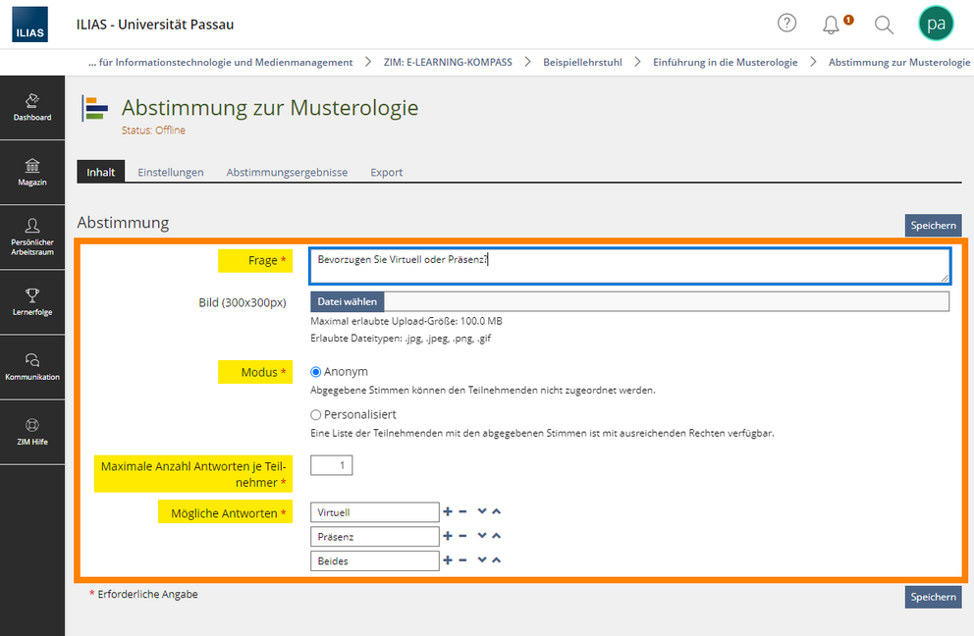Viewport: 974px width, 636px height.
Task: Open the help question mark icon
Action: coord(786,24)
